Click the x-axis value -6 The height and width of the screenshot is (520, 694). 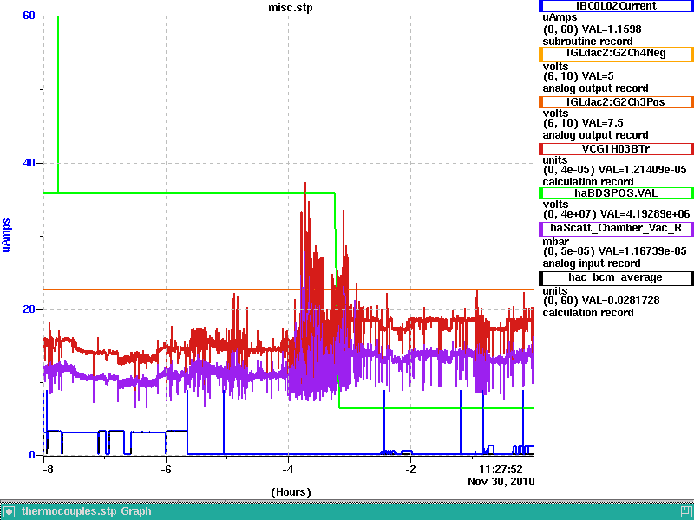click(x=166, y=469)
